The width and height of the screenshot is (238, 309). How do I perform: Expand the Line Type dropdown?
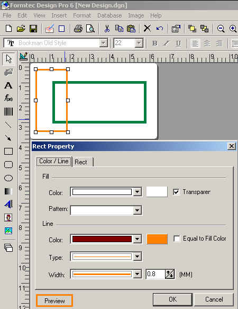click(x=138, y=257)
